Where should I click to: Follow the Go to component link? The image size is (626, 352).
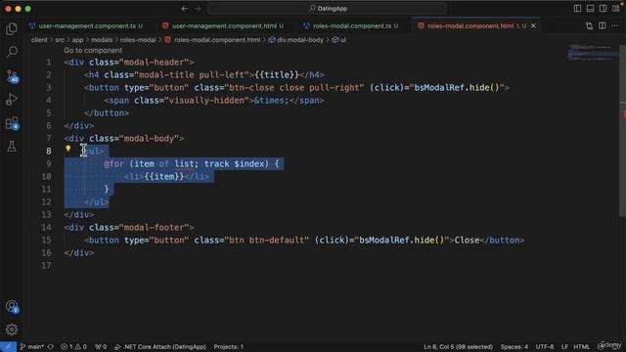[x=93, y=50]
